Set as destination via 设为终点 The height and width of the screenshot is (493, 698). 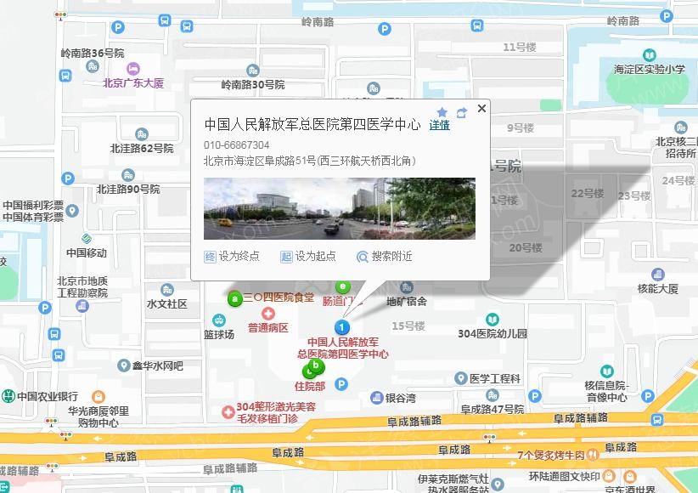point(232,257)
